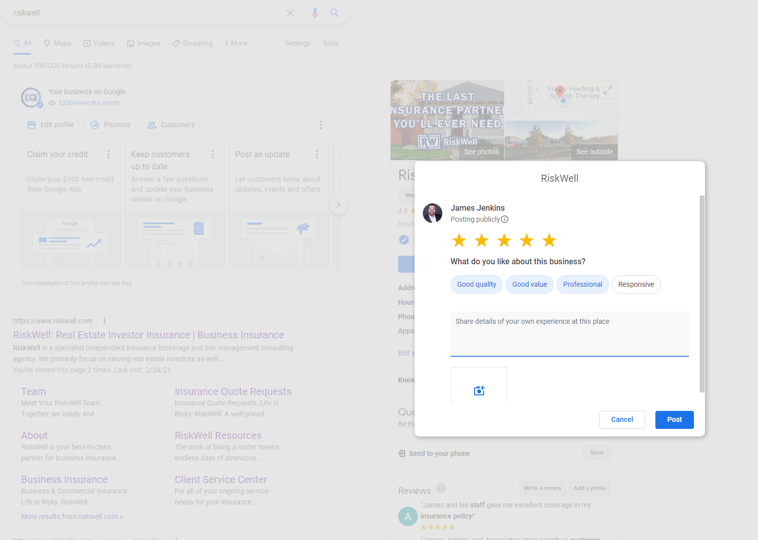Open the Team sitelink
Viewport: 758px width, 540px height.
click(x=34, y=391)
